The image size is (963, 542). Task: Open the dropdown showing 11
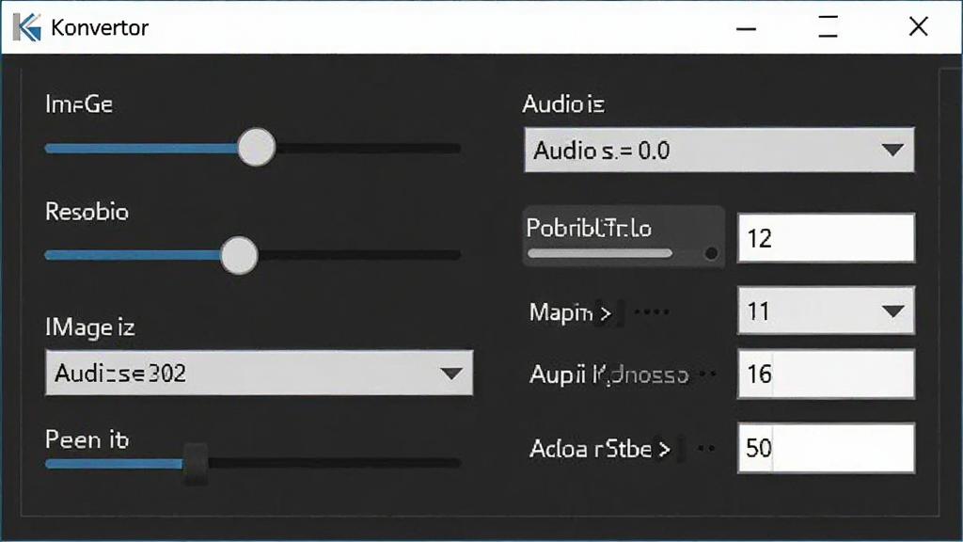pos(826,311)
